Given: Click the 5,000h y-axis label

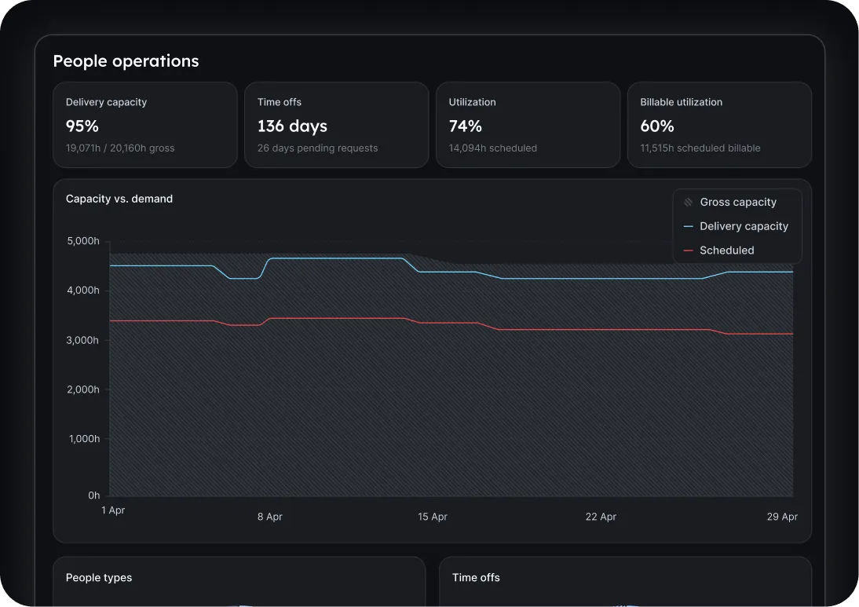Looking at the screenshot, I should click(83, 241).
